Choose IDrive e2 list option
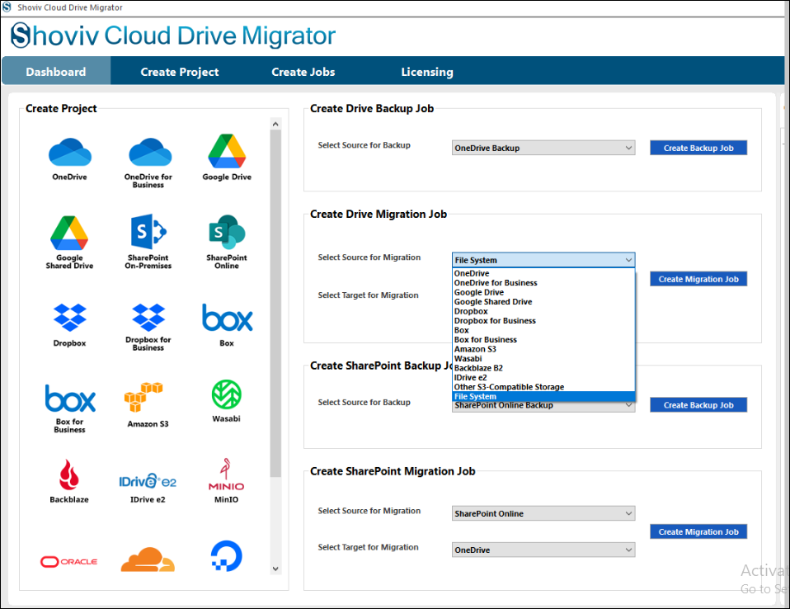 (543, 378)
